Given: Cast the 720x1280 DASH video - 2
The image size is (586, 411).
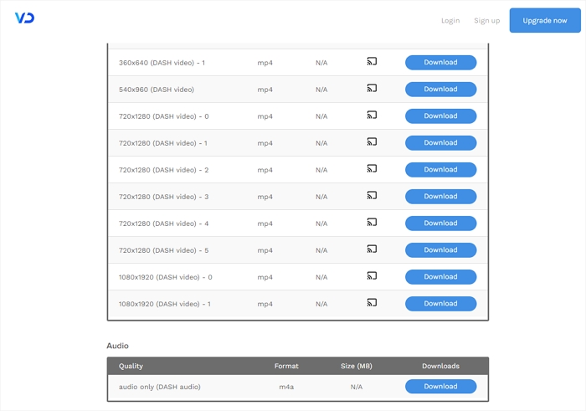Looking at the screenshot, I should click(x=372, y=168).
